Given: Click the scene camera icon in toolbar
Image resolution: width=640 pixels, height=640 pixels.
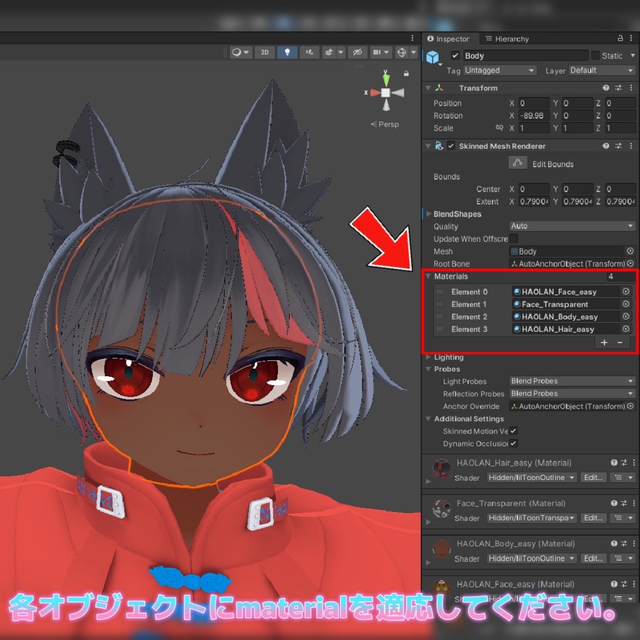Looking at the screenshot, I should pos(376,52).
